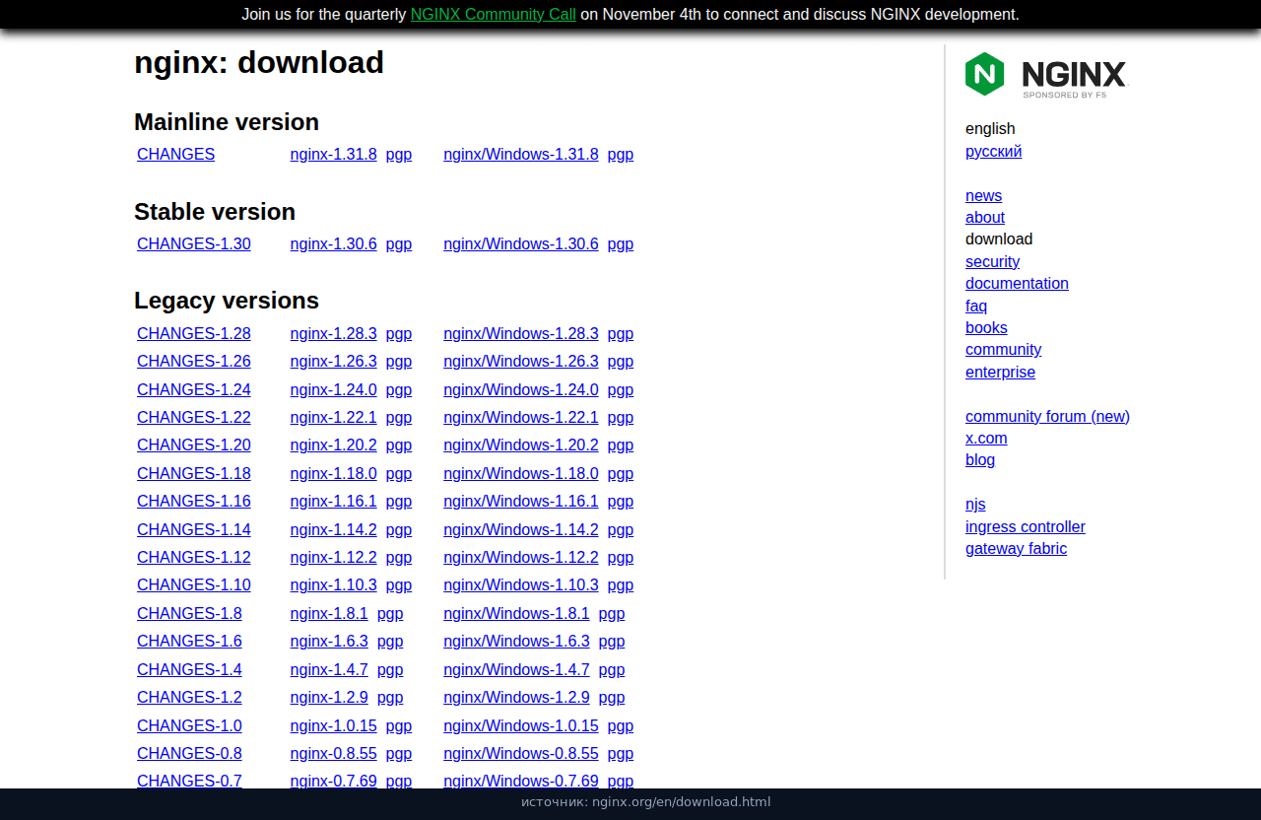This screenshot has width=1261, height=820.
Task: Go to the security page
Action: [x=992, y=261]
